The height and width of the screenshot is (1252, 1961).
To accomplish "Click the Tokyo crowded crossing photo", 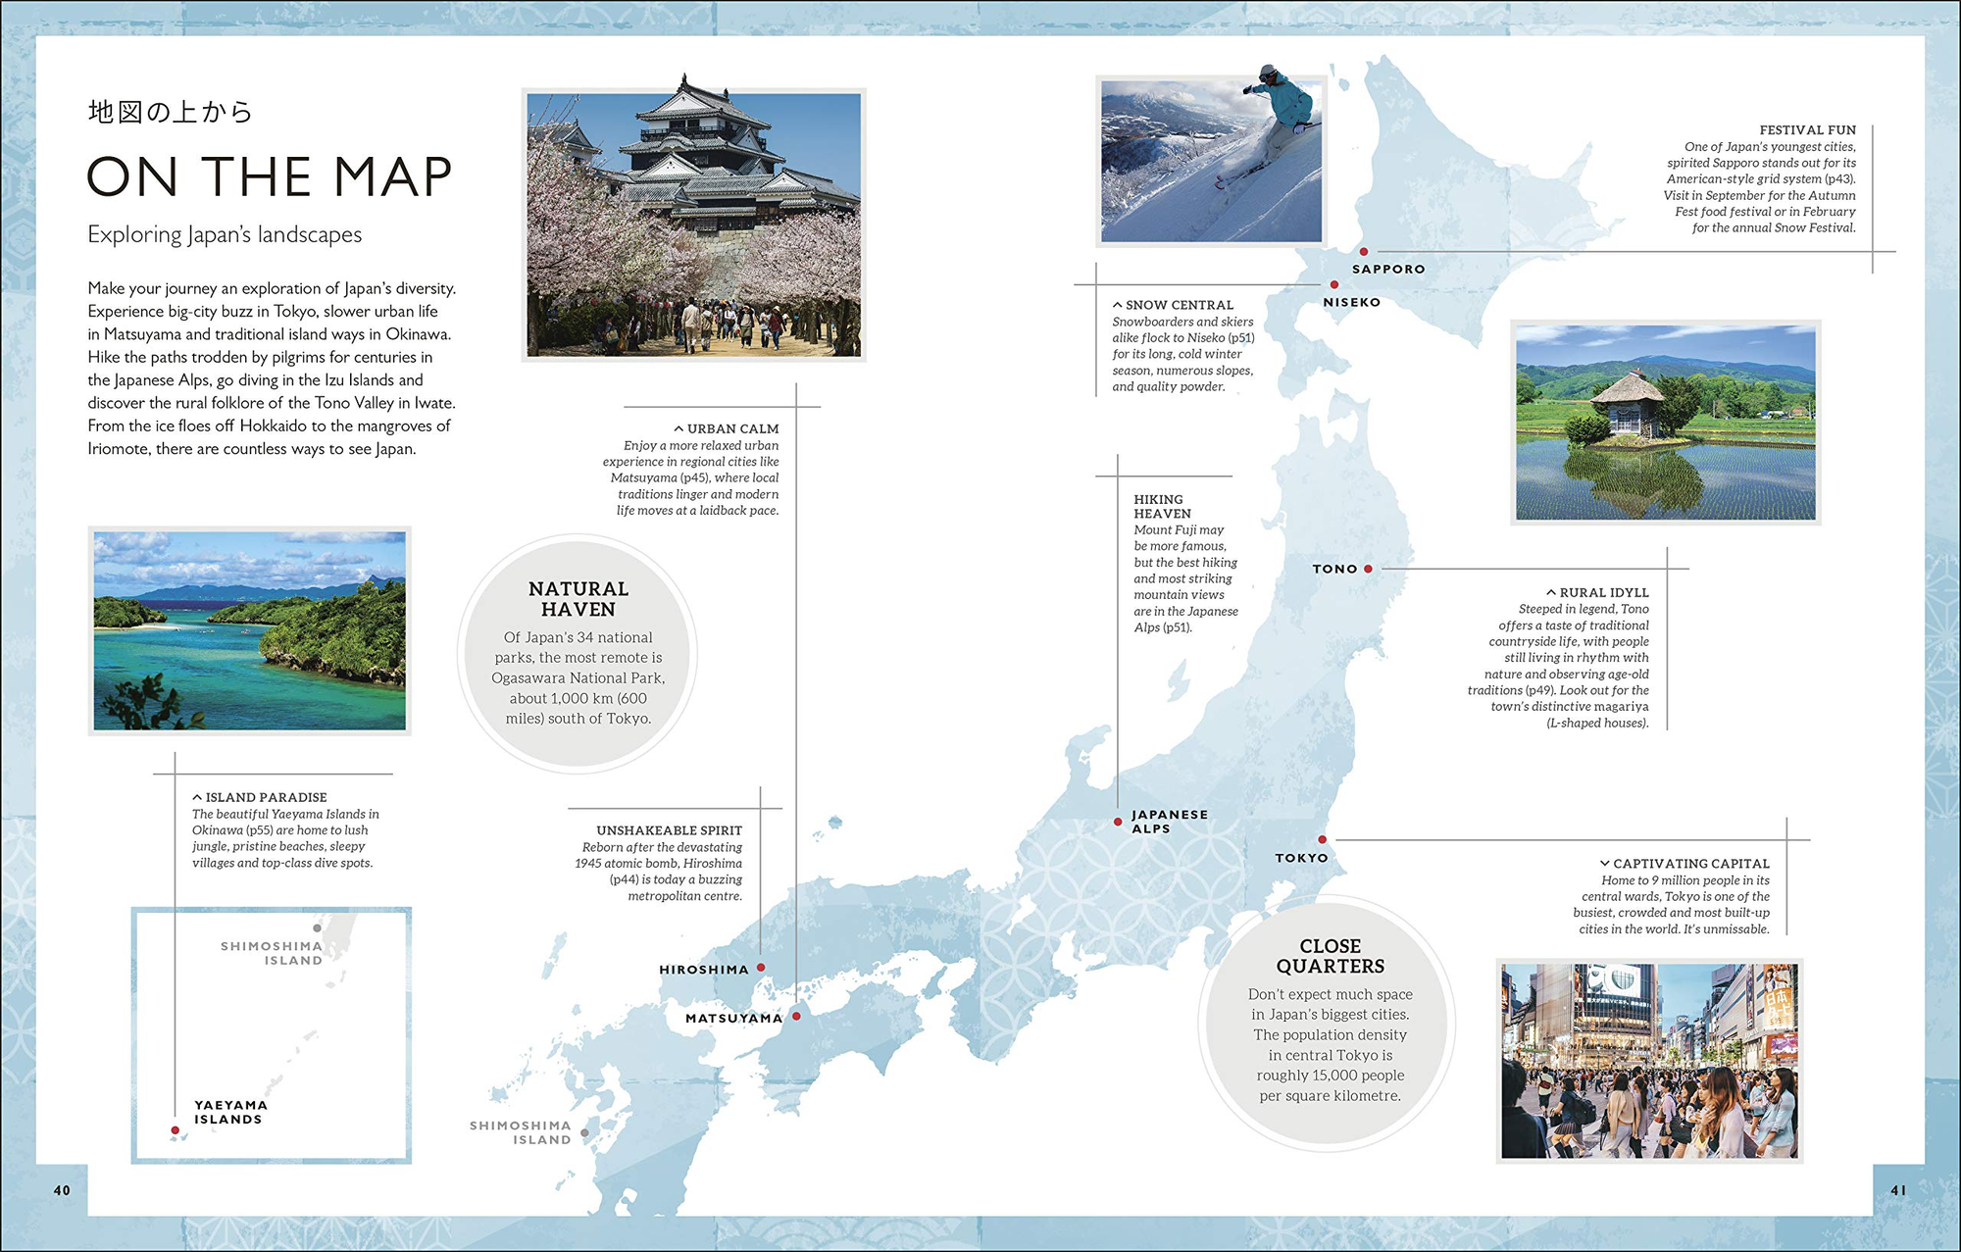I will click(x=1649, y=1061).
